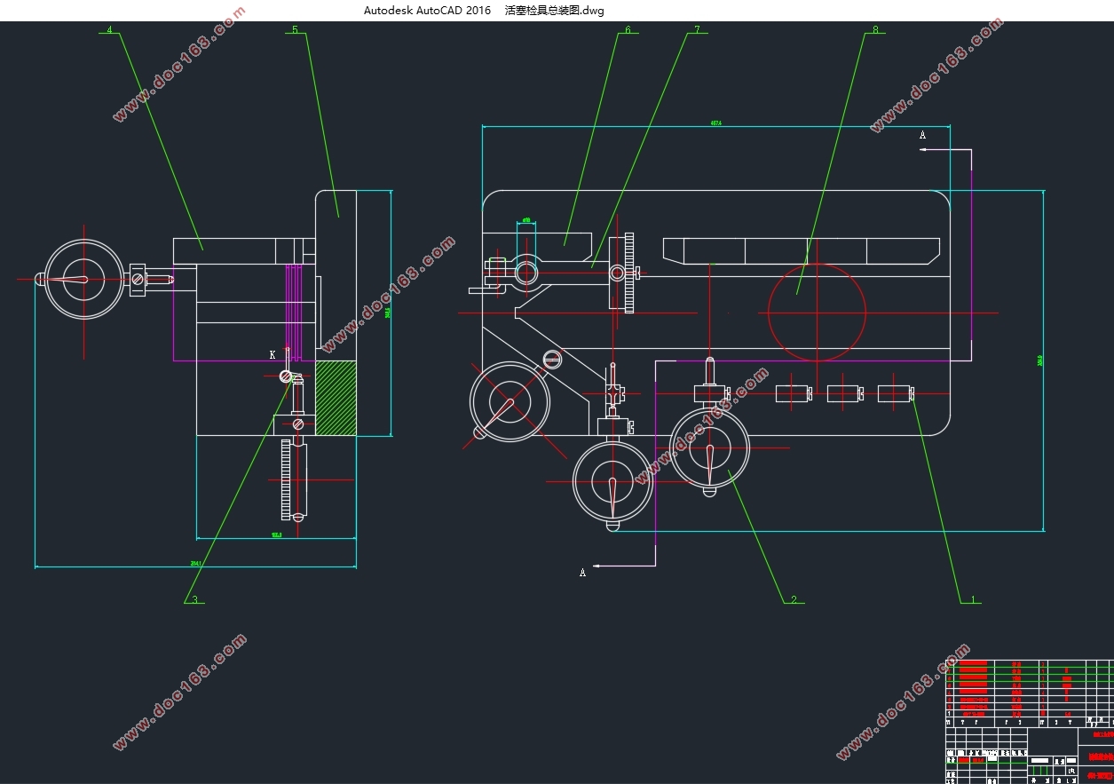Click part number 8 callout label
Image resolution: width=1114 pixels, height=784 pixels.
pos(875,29)
